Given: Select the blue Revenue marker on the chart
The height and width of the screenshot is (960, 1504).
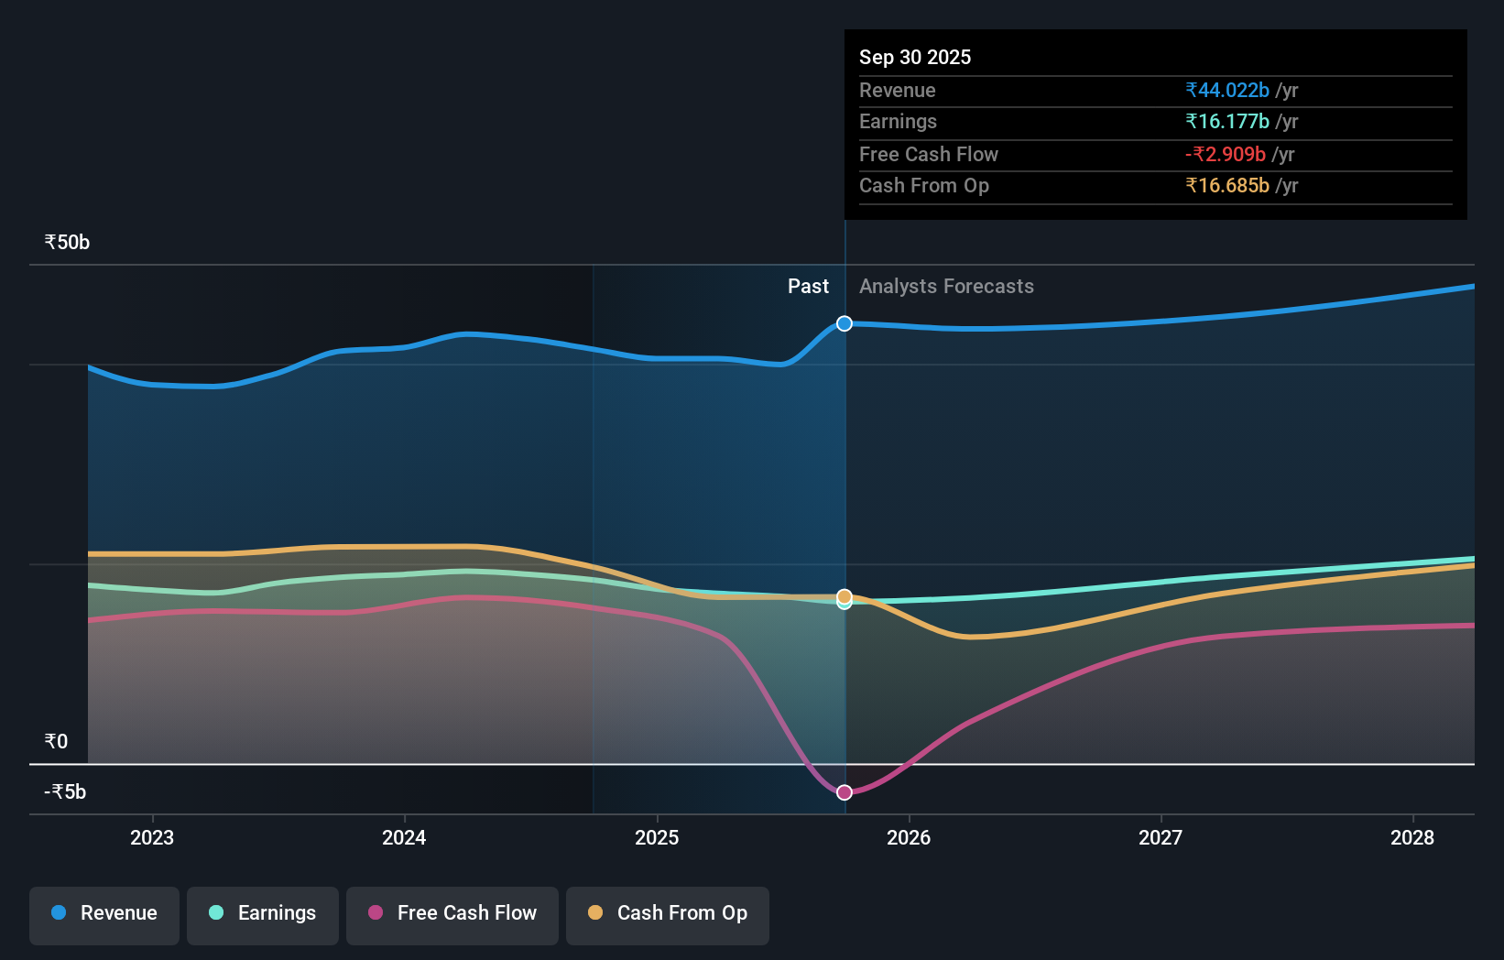Looking at the screenshot, I should point(844,322).
